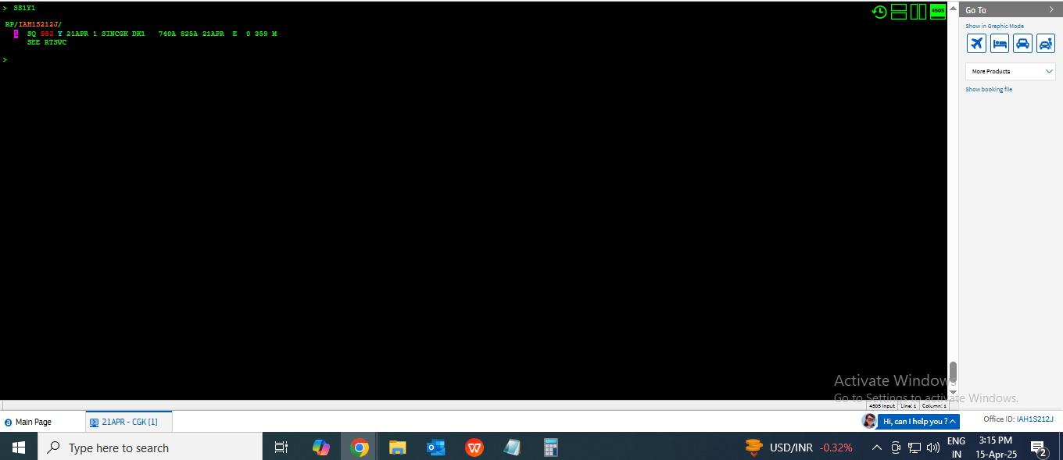Click the green 4505 input indicator
Screen dimensions: 1063x460
pos(938,11)
